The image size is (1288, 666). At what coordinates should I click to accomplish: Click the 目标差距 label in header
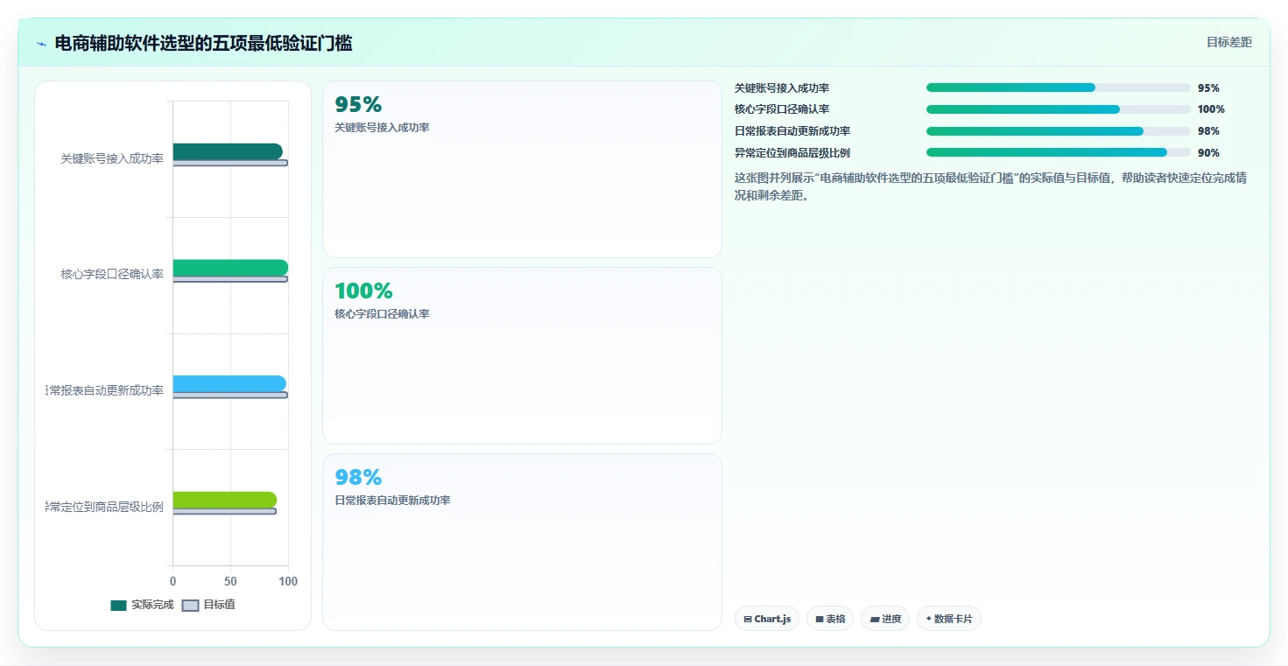click(1229, 42)
